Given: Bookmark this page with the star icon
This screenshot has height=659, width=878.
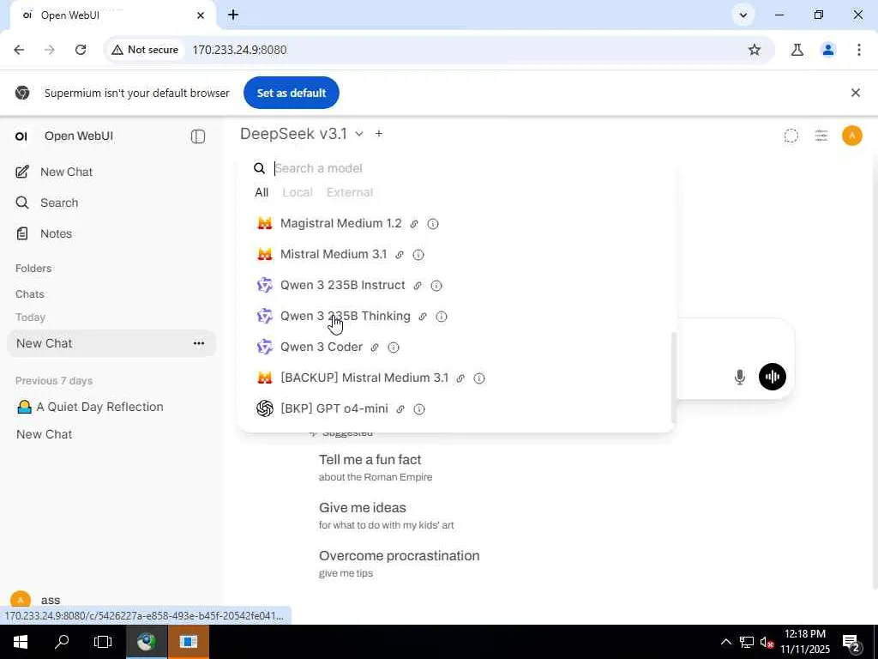Looking at the screenshot, I should coord(755,50).
